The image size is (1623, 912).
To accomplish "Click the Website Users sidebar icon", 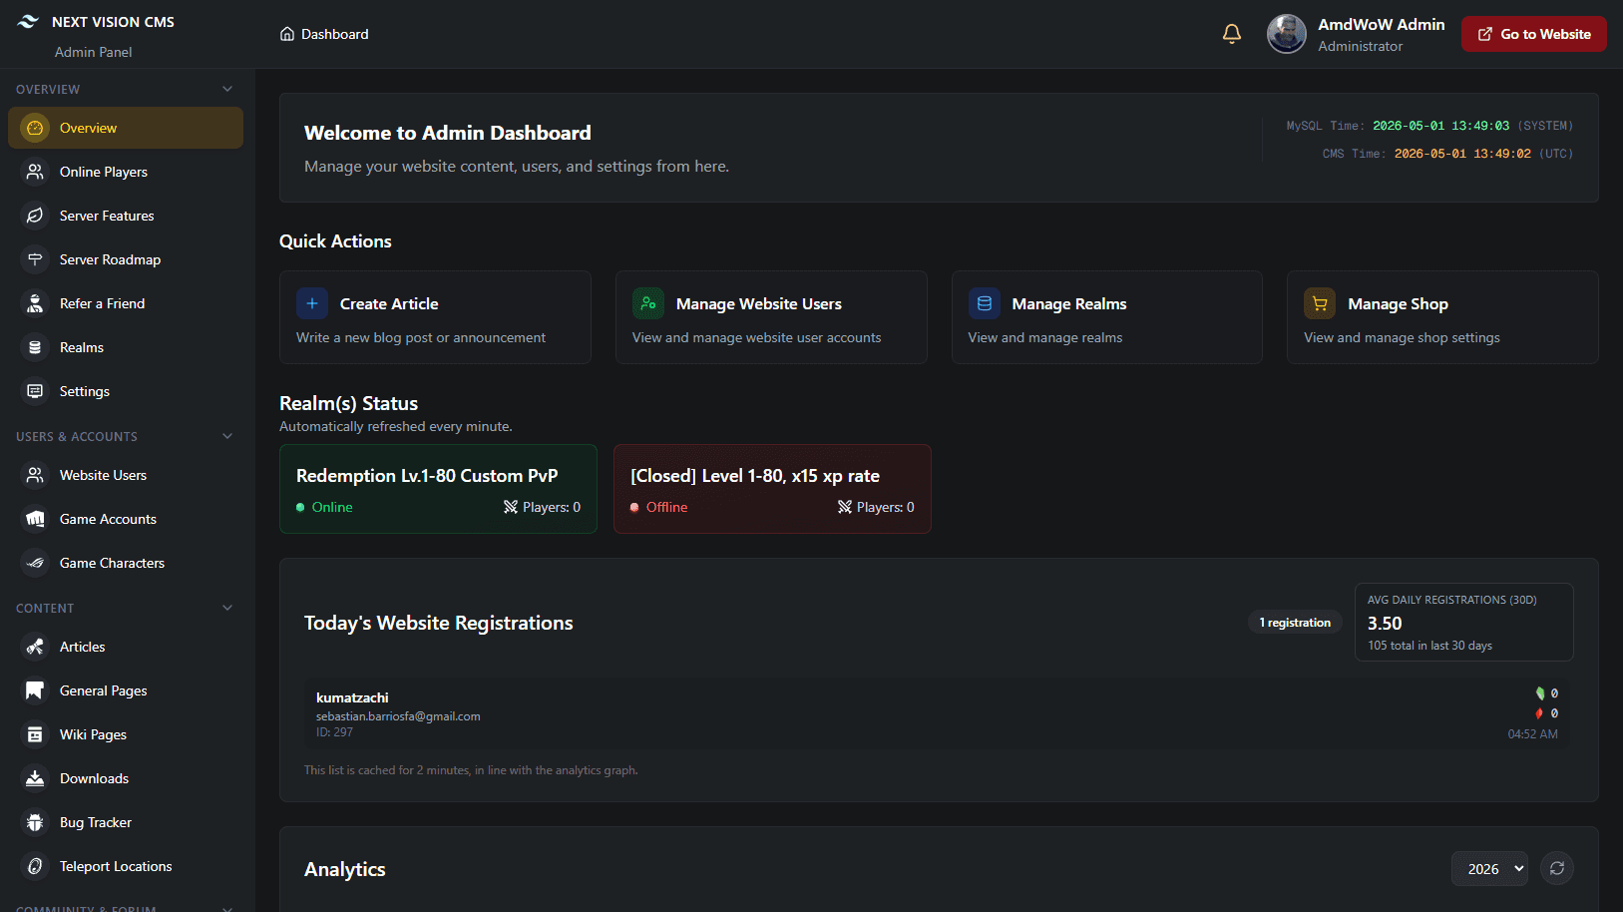I will 35,475.
